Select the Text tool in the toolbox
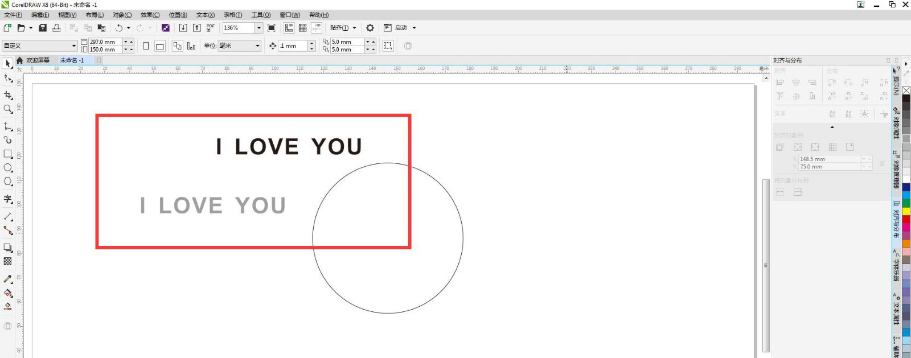Image resolution: width=911 pixels, height=358 pixels. [8, 199]
